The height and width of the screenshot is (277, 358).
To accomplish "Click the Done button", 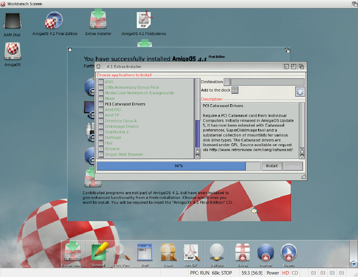I will tap(293, 166).
